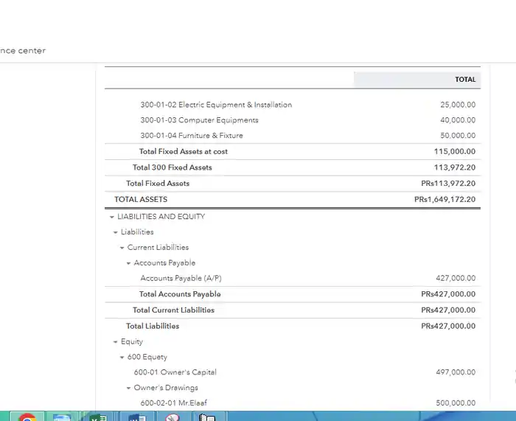516x421 pixels.
Task: Select row 600-01 Owner's Capital
Action: pyautogui.click(x=293, y=372)
